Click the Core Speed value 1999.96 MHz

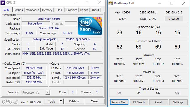34,68
